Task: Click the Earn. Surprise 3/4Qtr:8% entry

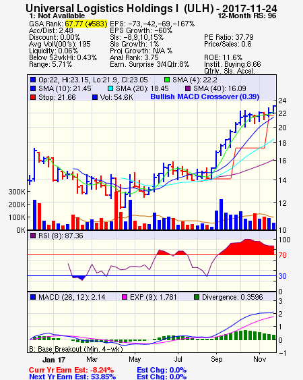Action: click(149, 65)
